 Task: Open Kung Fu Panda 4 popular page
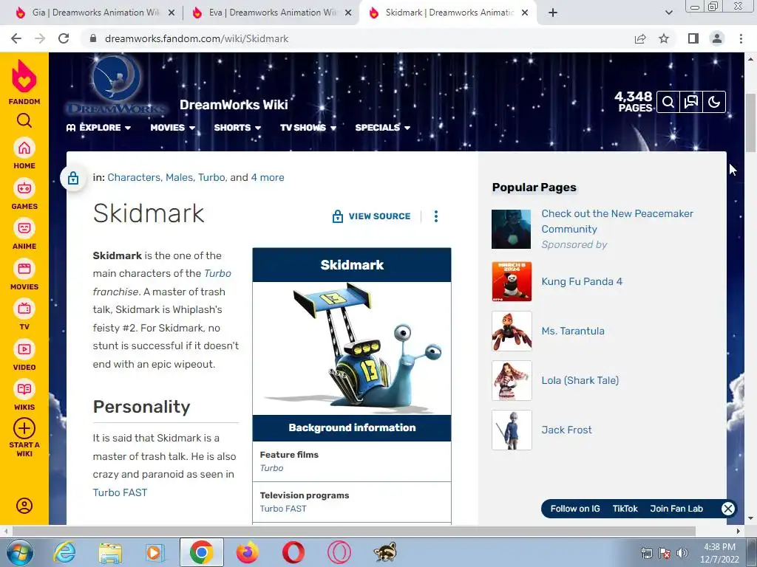tap(582, 281)
